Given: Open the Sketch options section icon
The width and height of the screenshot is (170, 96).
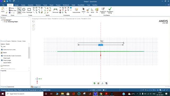Looking at the screenshot, I should [x=2, y=53].
